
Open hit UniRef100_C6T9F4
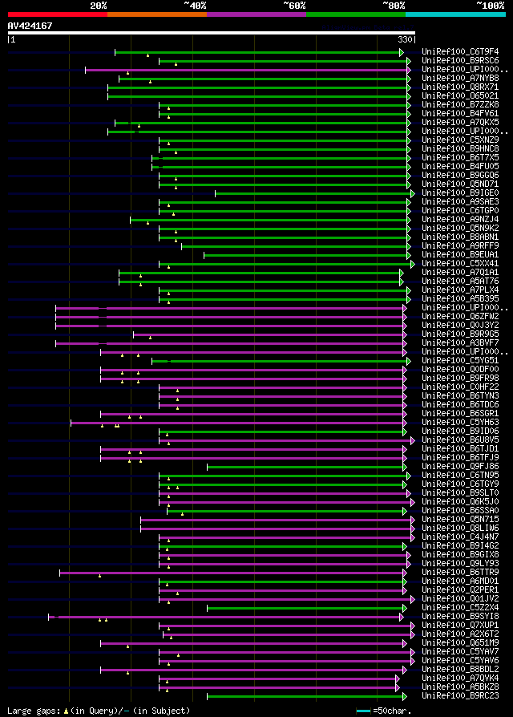(460, 51)
